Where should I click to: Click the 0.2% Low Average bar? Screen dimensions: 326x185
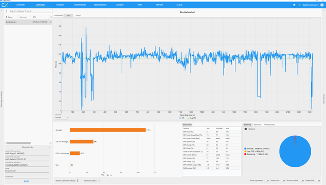(x=75, y=153)
